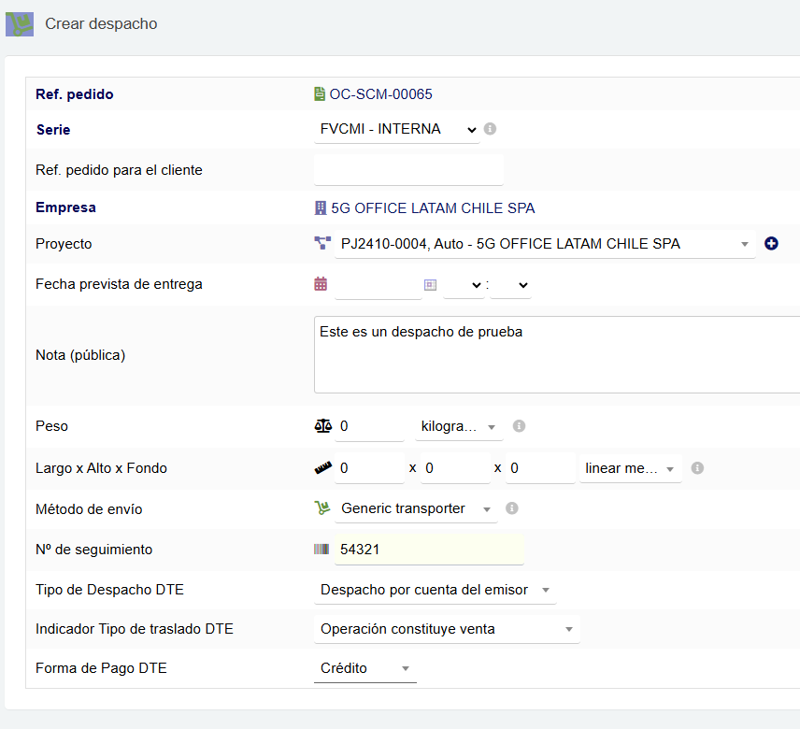The height and width of the screenshot is (729, 800).
Task: Open the linear meter unit dropdown
Action: (631, 468)
